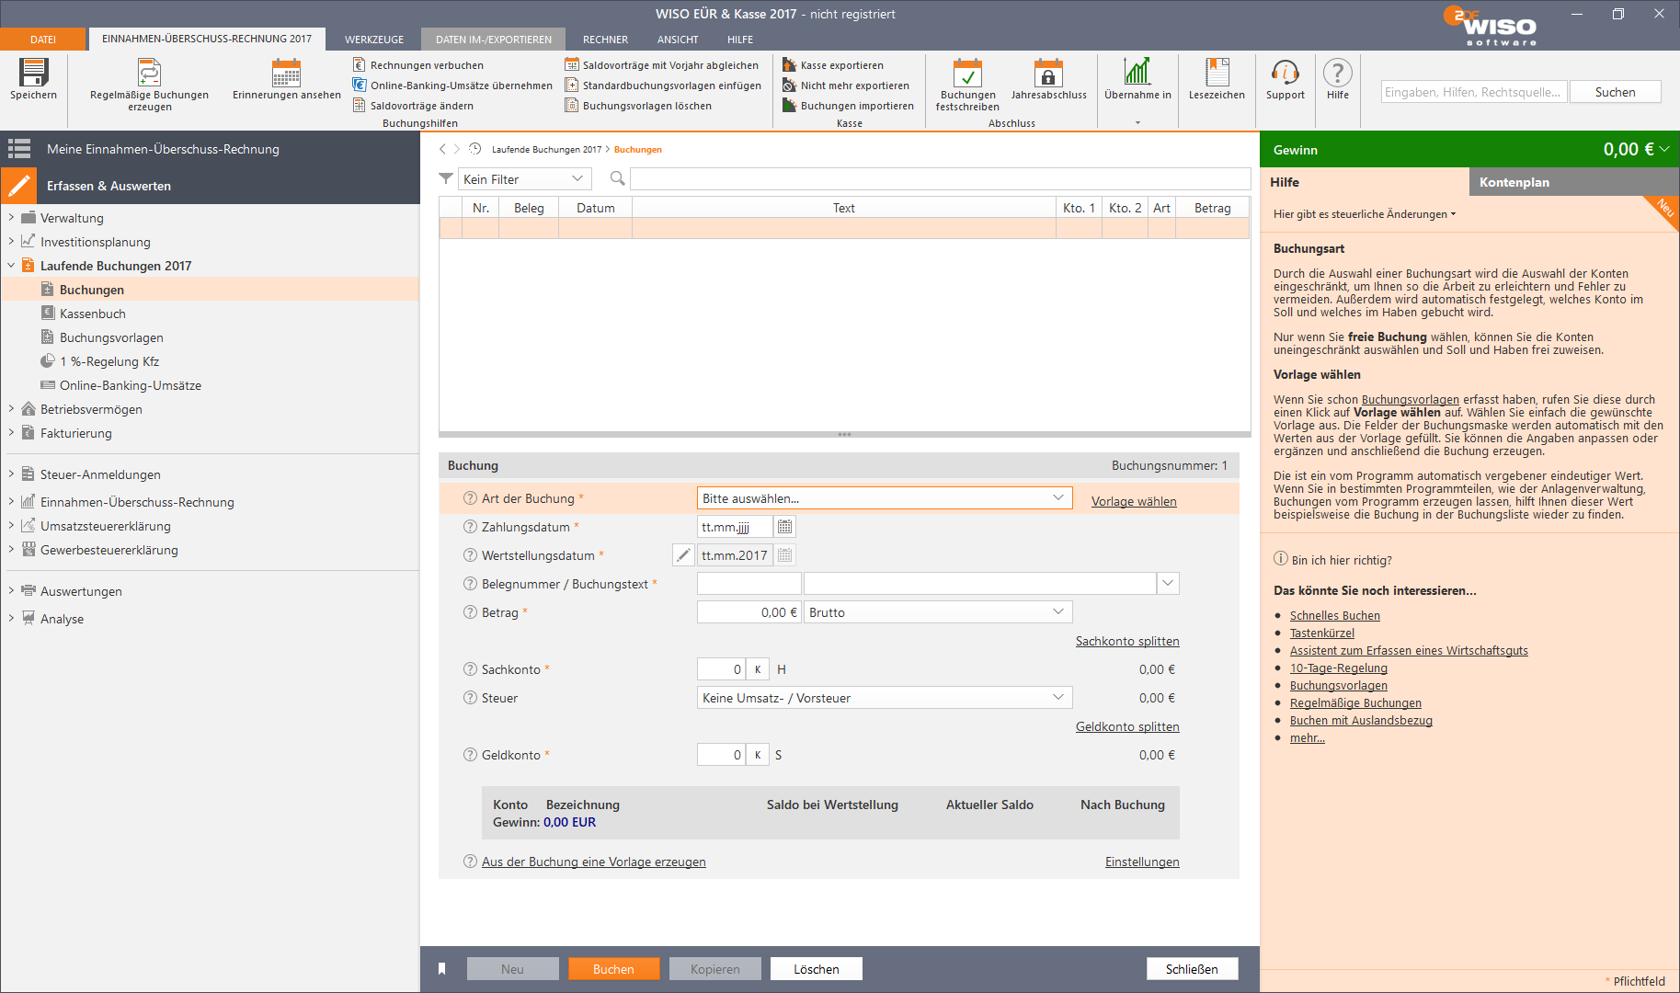Open Art der Buchung dropdown
This screenshot has width=1680, height=993.
coord(884,498)
